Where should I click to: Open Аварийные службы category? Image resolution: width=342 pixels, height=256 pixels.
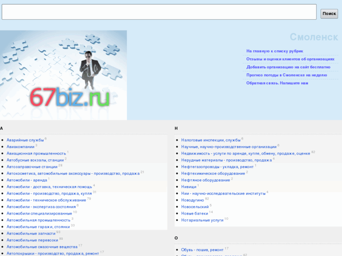click(25, 140)
